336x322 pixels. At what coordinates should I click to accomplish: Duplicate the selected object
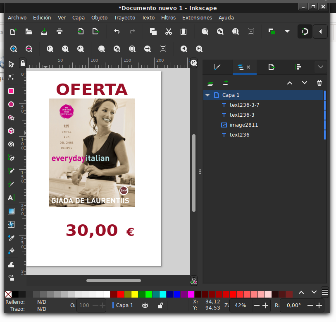[272, 32]
